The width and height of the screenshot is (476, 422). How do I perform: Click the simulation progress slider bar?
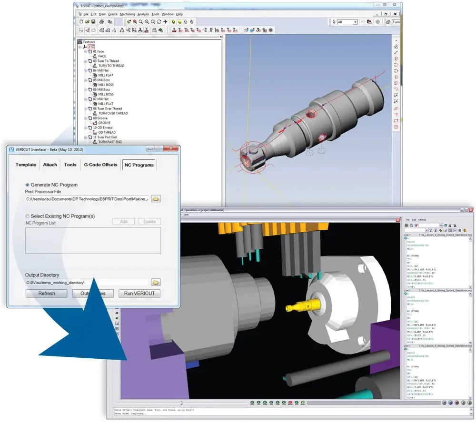(373, 403)
